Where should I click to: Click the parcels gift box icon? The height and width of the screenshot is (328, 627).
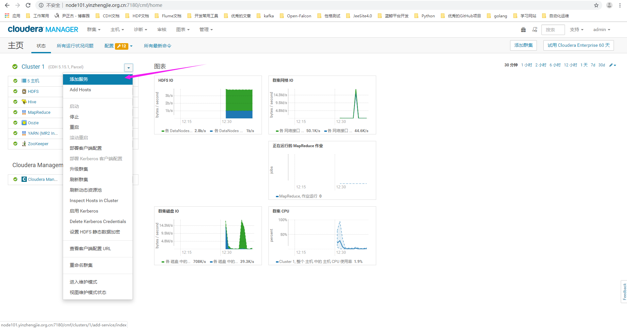pos(523,30)
